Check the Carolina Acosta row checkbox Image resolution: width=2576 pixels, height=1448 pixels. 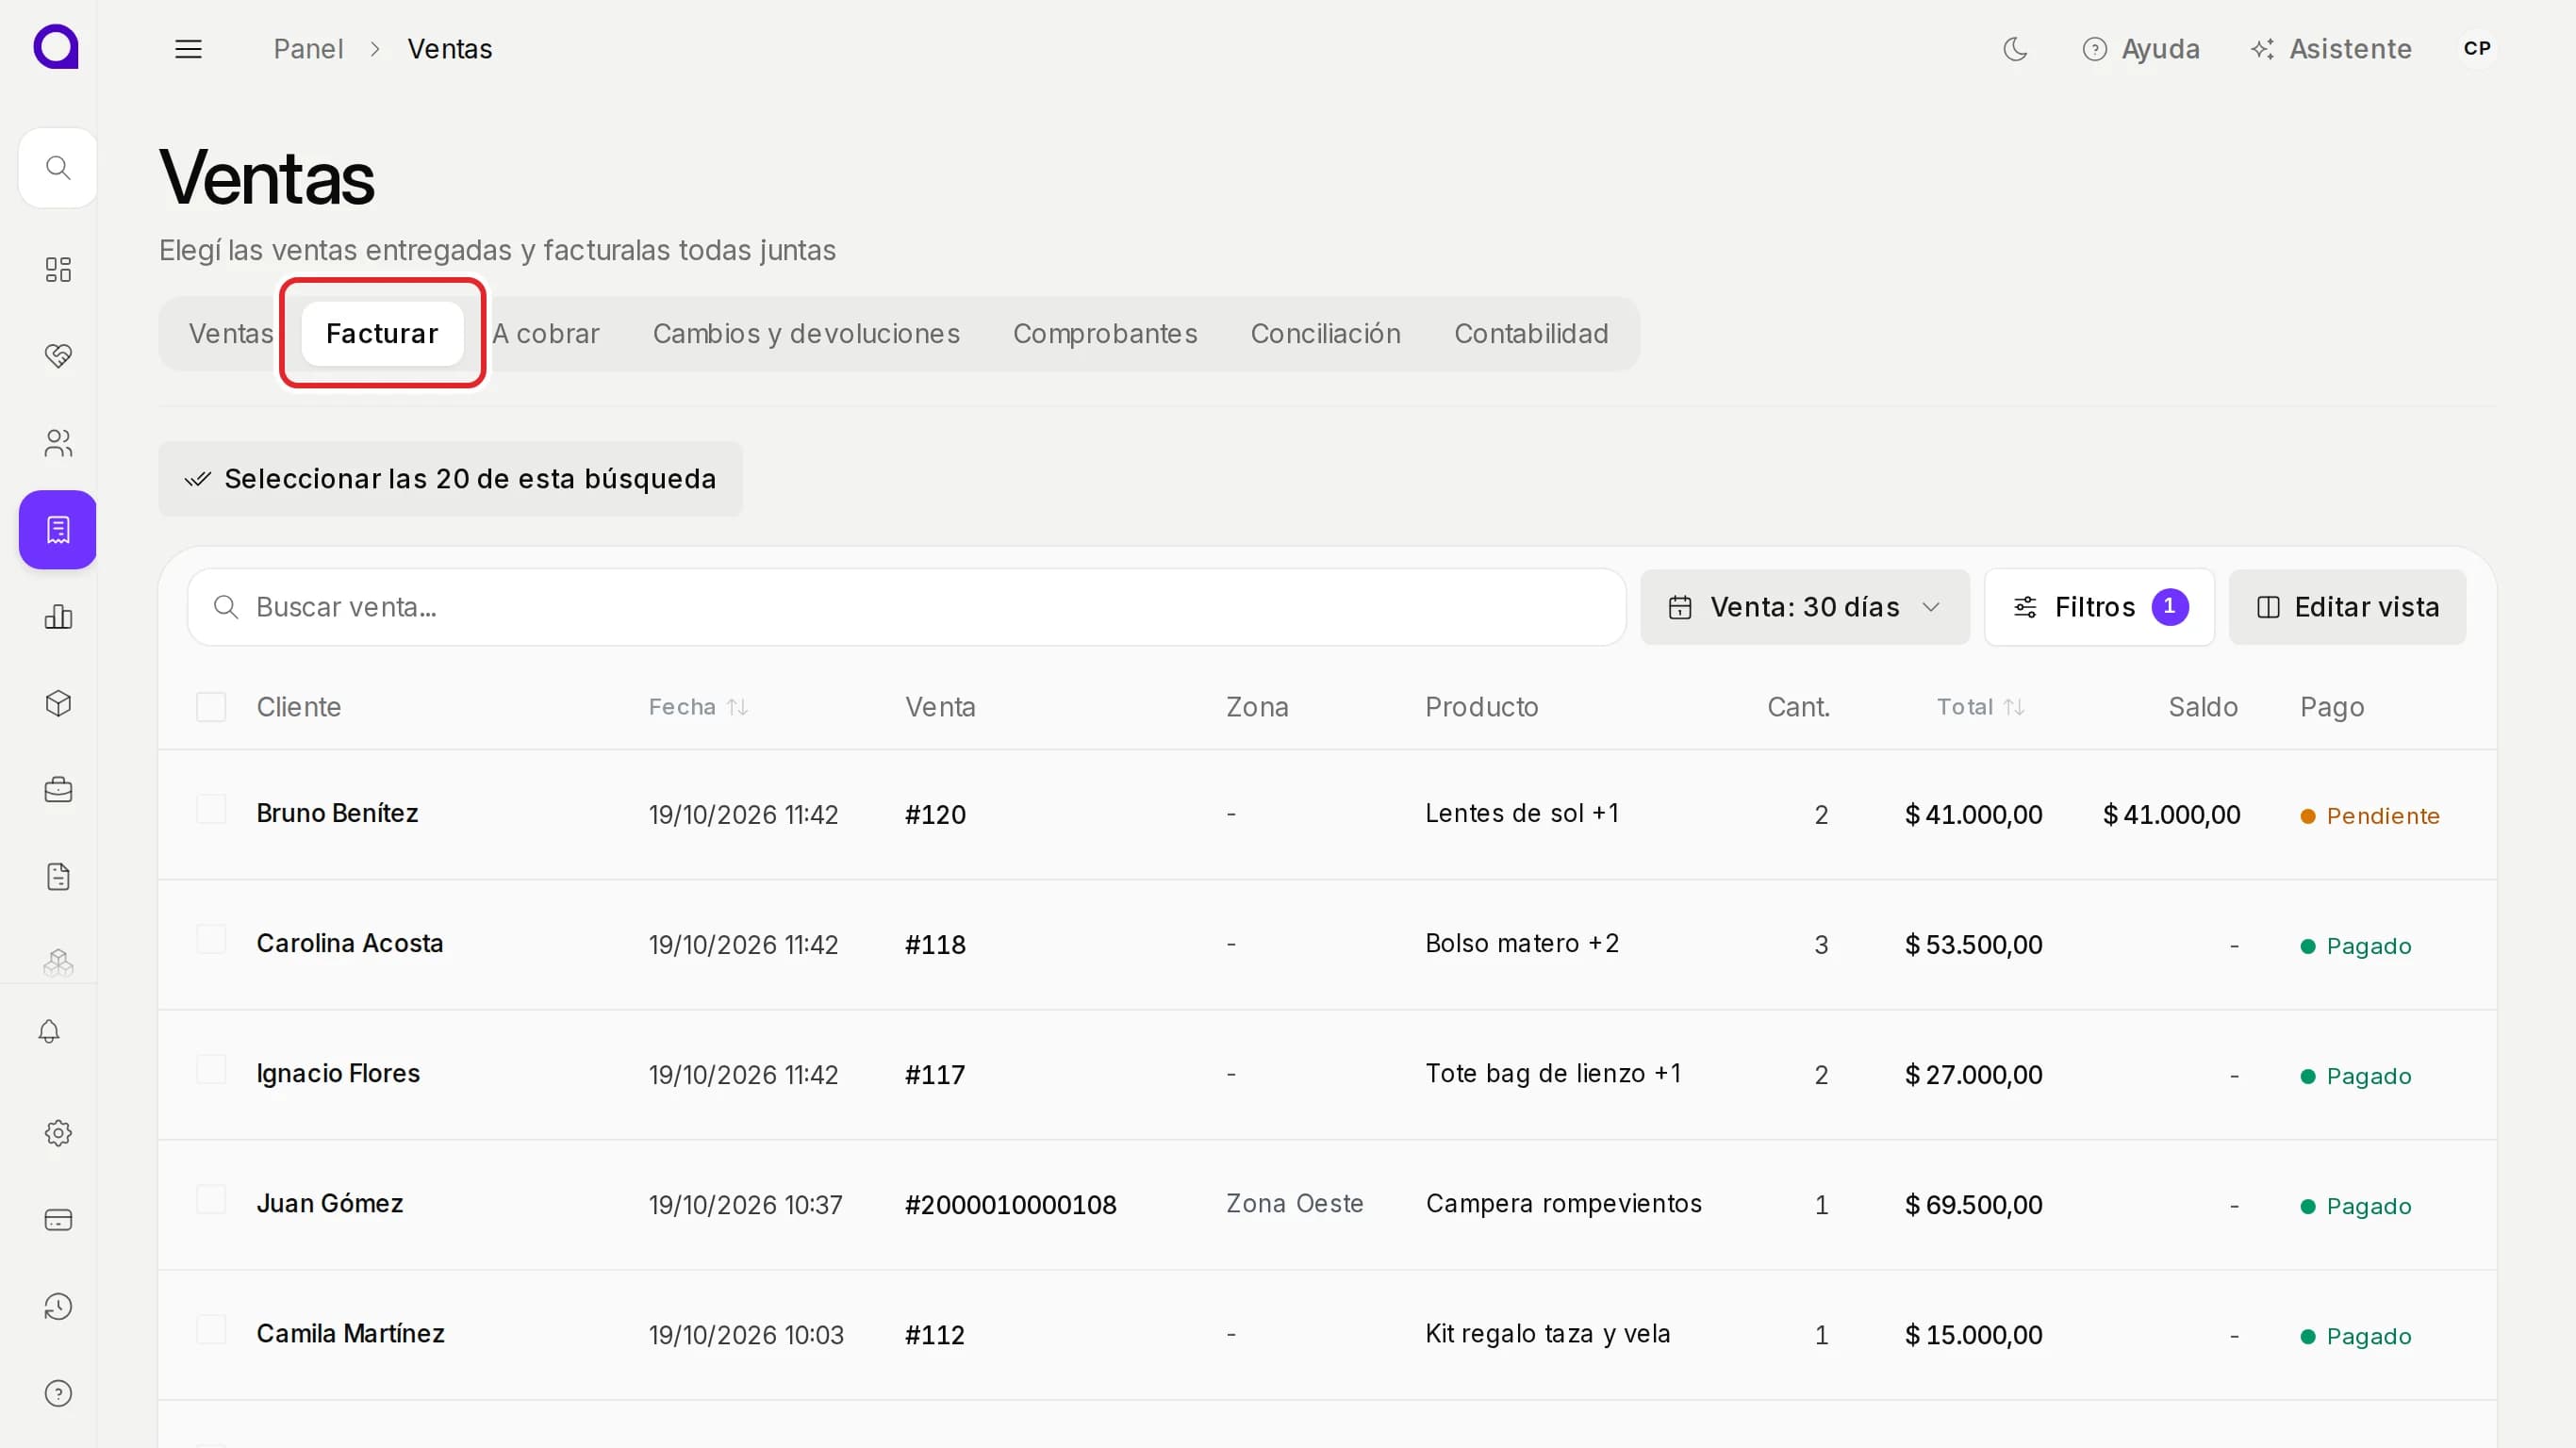[211, 939]
